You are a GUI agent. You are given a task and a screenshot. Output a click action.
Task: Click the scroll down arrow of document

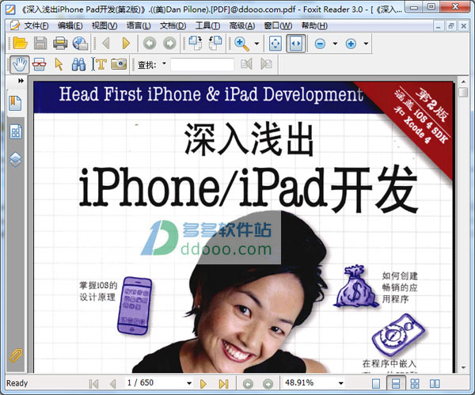pyautogui.click(x=463, y=367)
